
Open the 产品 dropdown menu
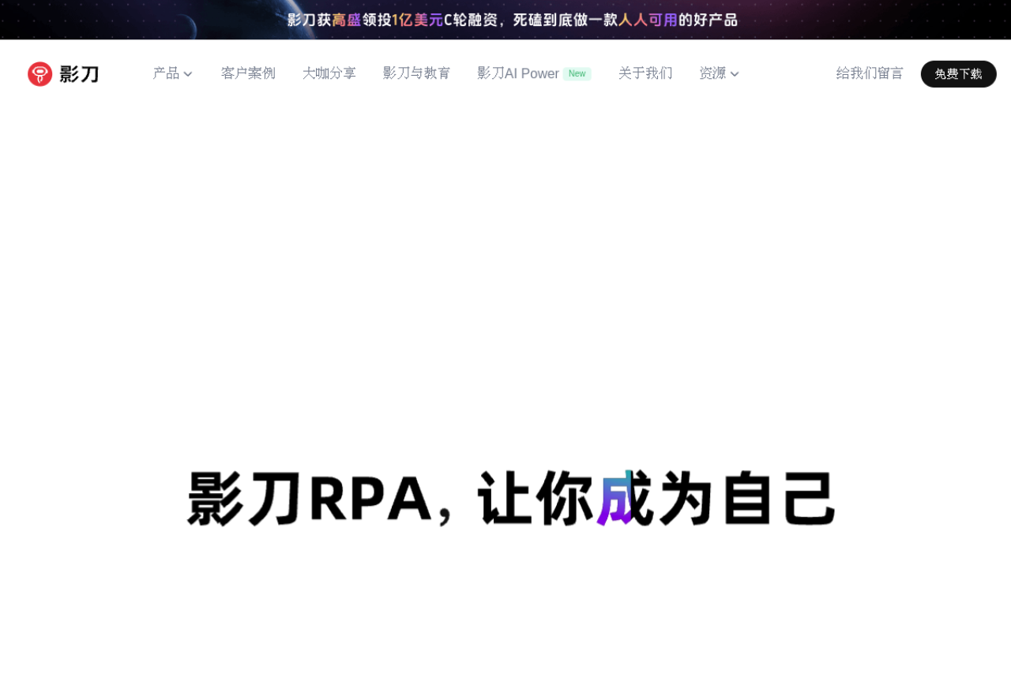pos(172,73)
